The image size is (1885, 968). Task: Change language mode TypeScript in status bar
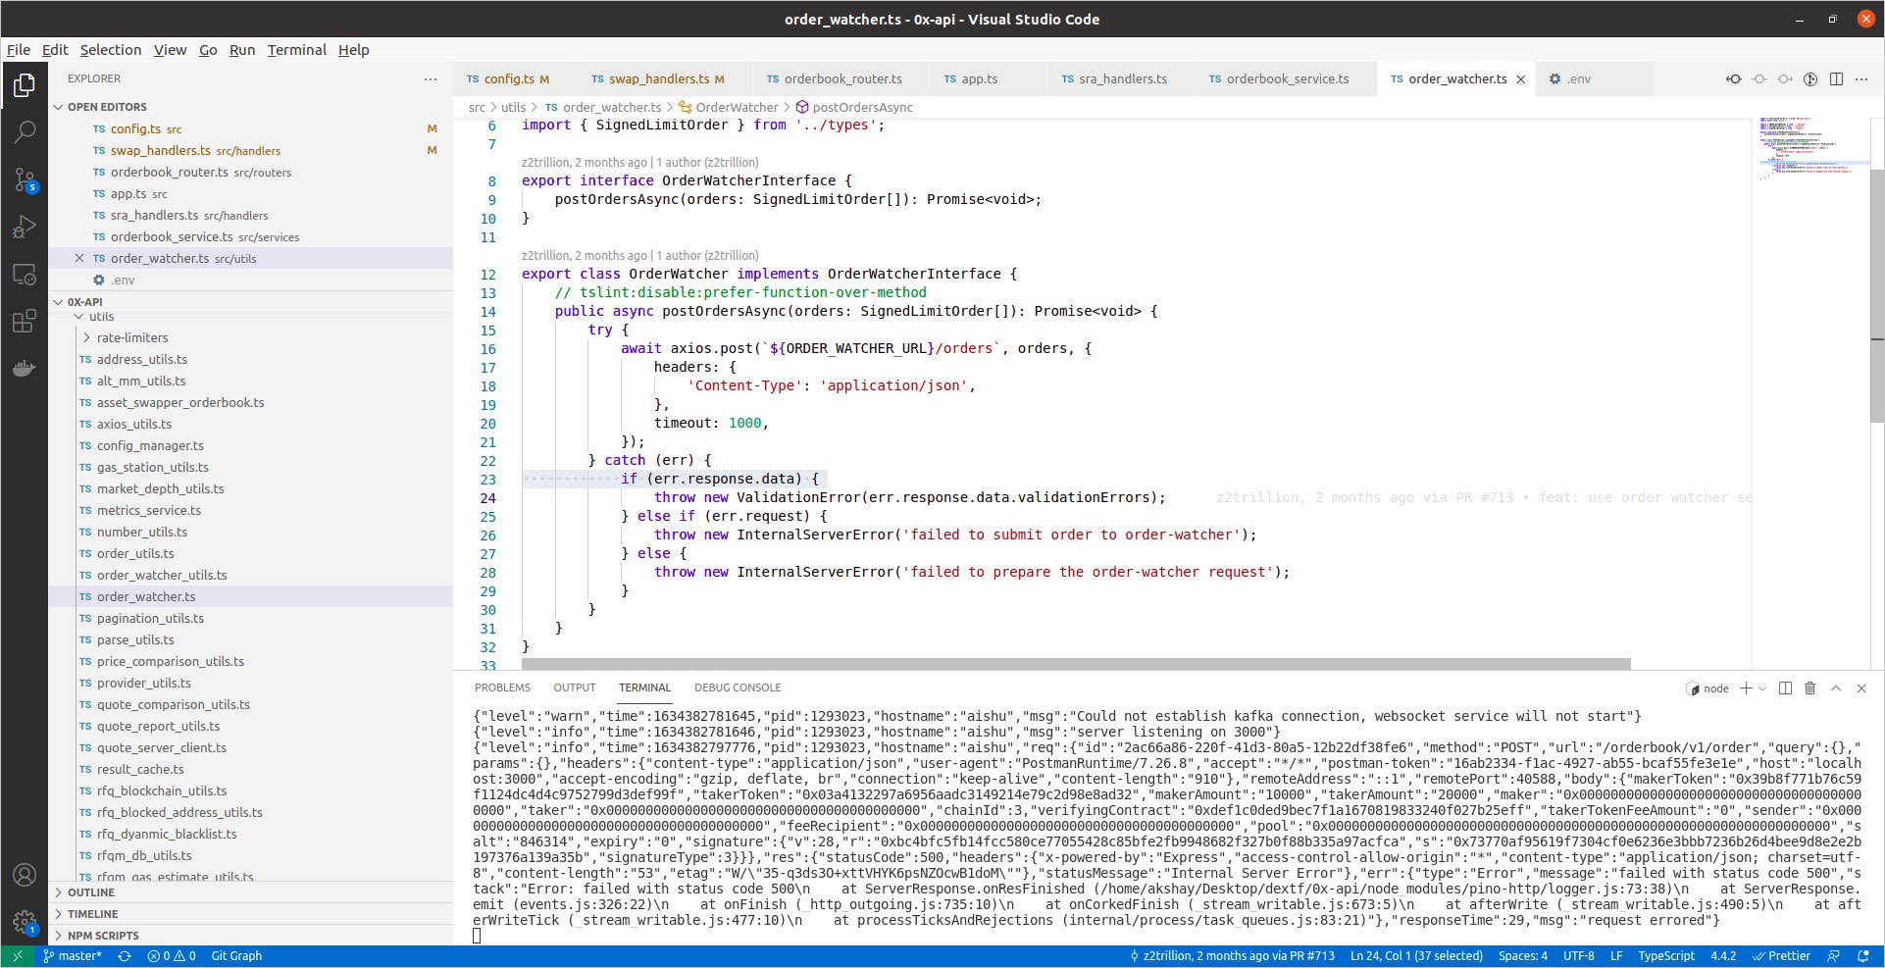tap(1666, 956)
